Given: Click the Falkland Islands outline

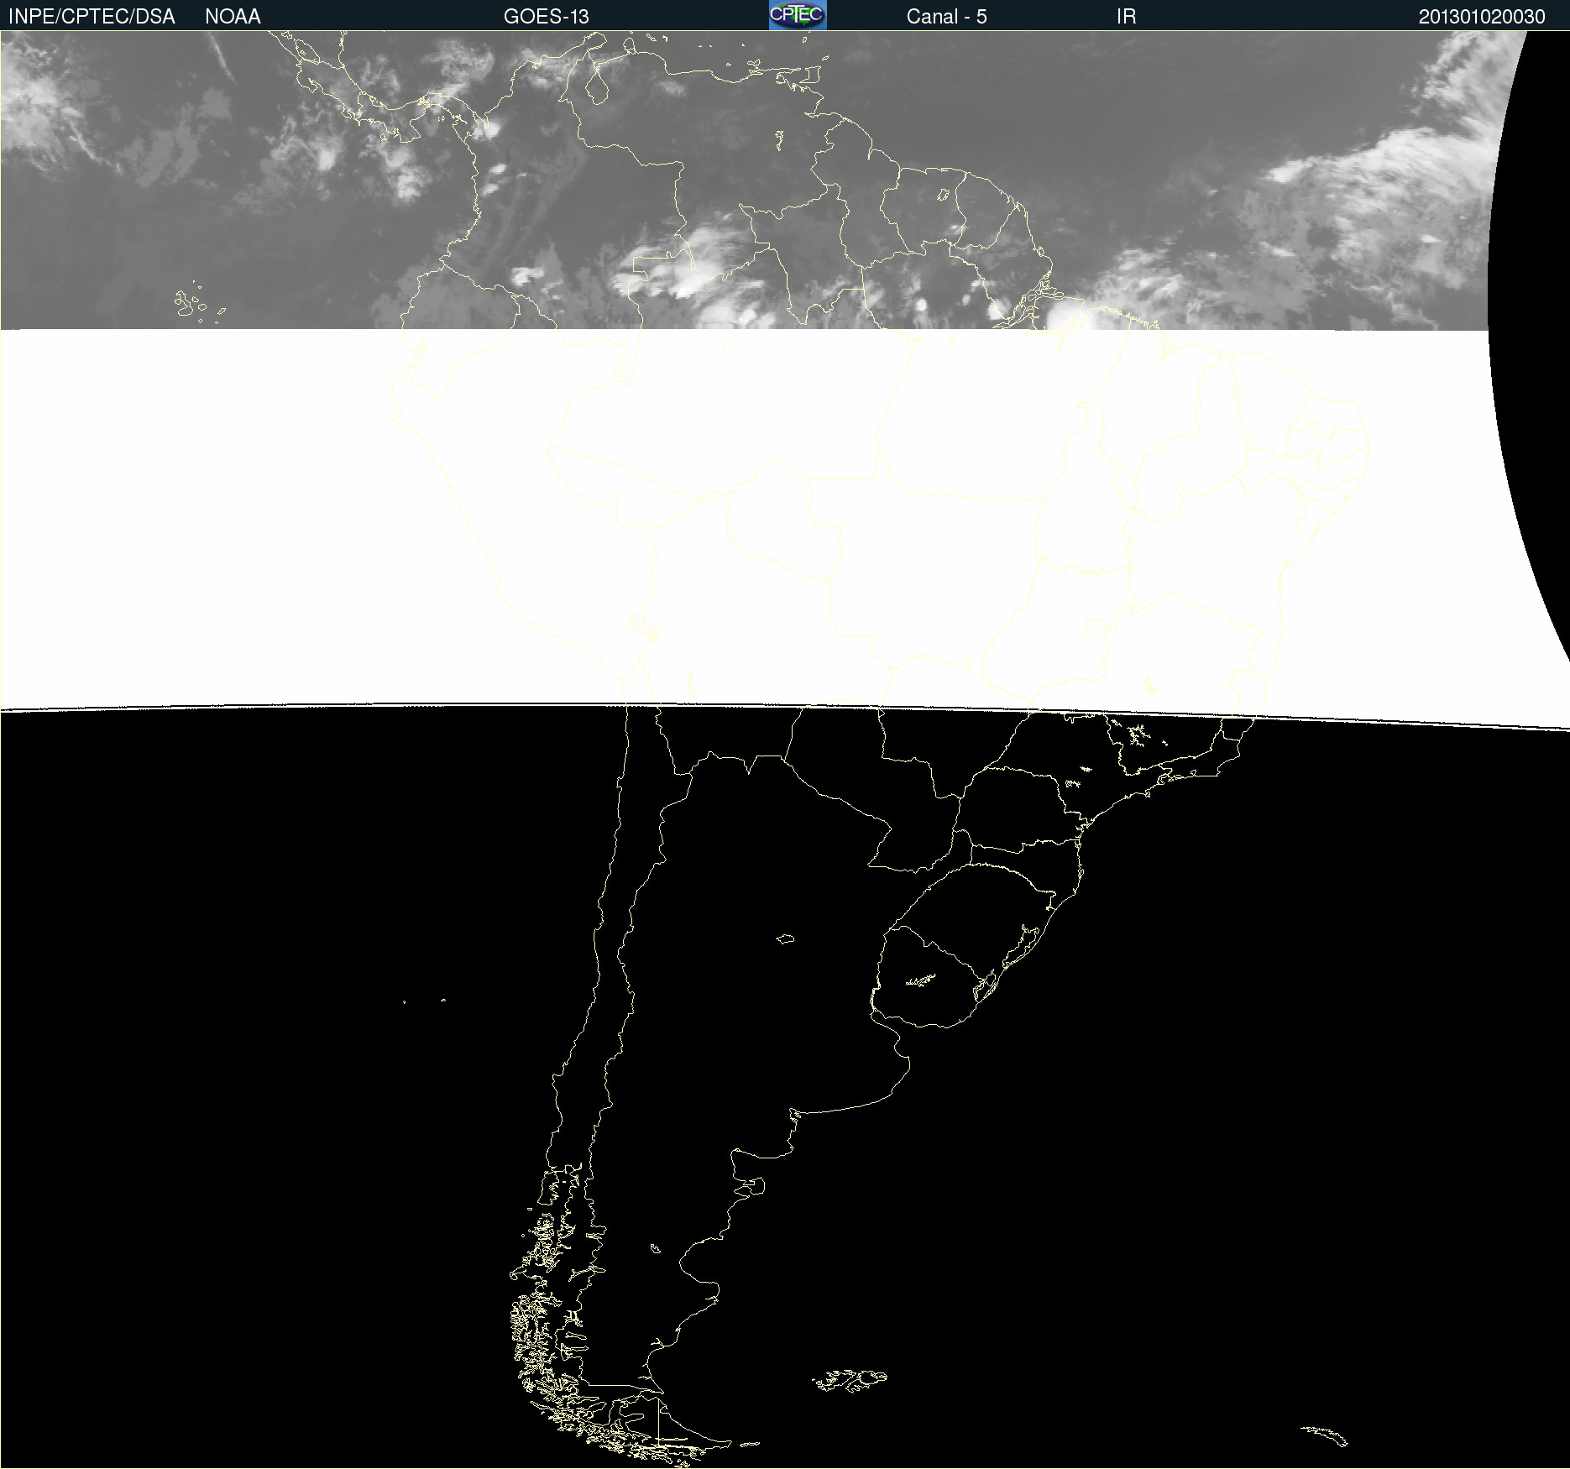Looking at the screenshot, I should 850,1380.
